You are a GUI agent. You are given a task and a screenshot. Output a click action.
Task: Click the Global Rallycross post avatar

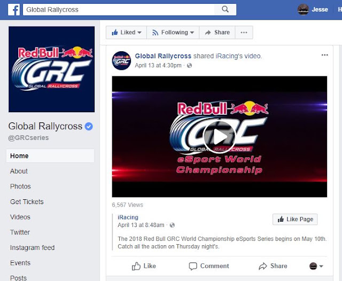(121, 60)
